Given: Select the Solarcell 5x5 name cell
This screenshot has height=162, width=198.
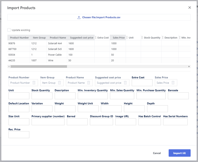Looking at the screenshot, I should (x=57, y=49).
